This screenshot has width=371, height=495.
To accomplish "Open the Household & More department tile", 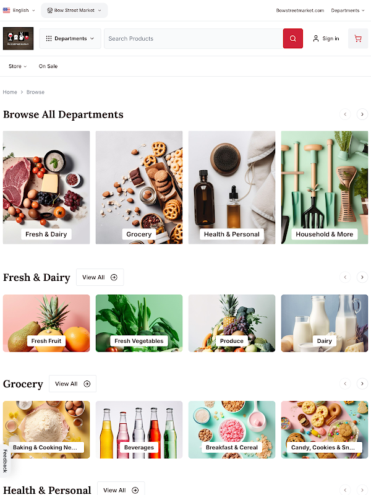I will [324, 187].
